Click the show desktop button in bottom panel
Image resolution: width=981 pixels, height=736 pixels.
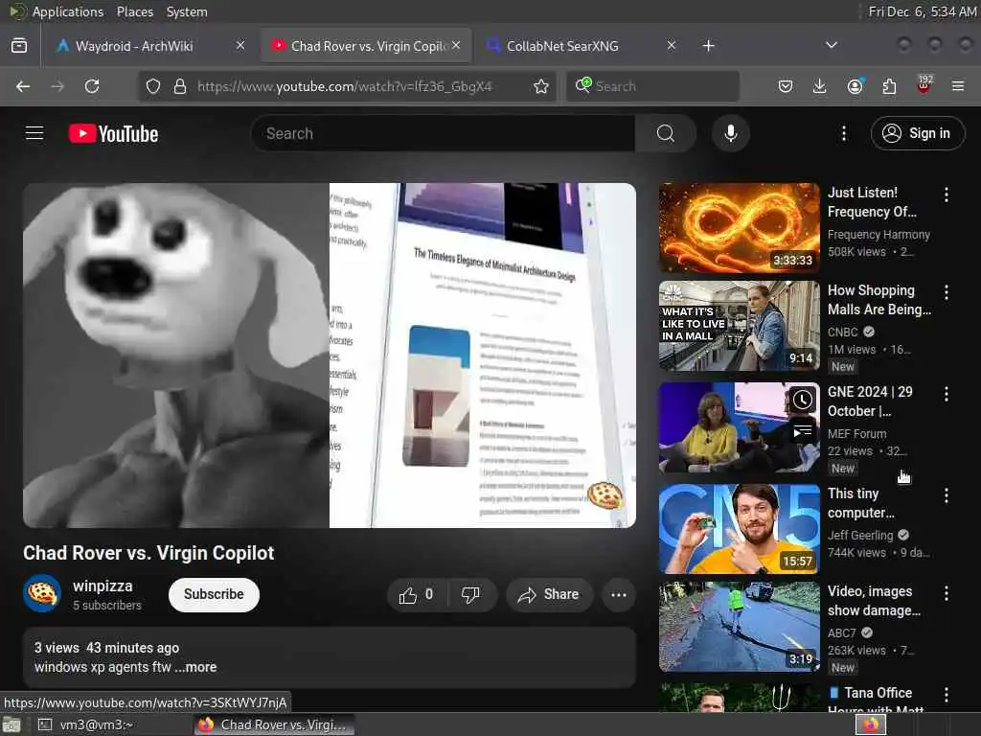coord(11,725)
